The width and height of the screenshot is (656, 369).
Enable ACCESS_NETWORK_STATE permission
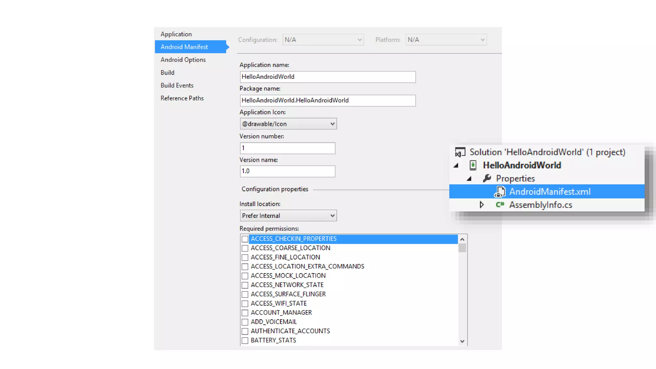tap(245, 285)
